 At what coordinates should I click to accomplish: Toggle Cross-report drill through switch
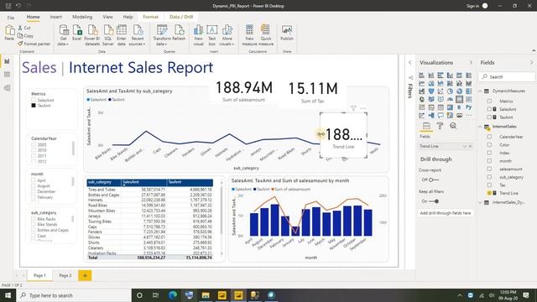click(x=434, y=180)
